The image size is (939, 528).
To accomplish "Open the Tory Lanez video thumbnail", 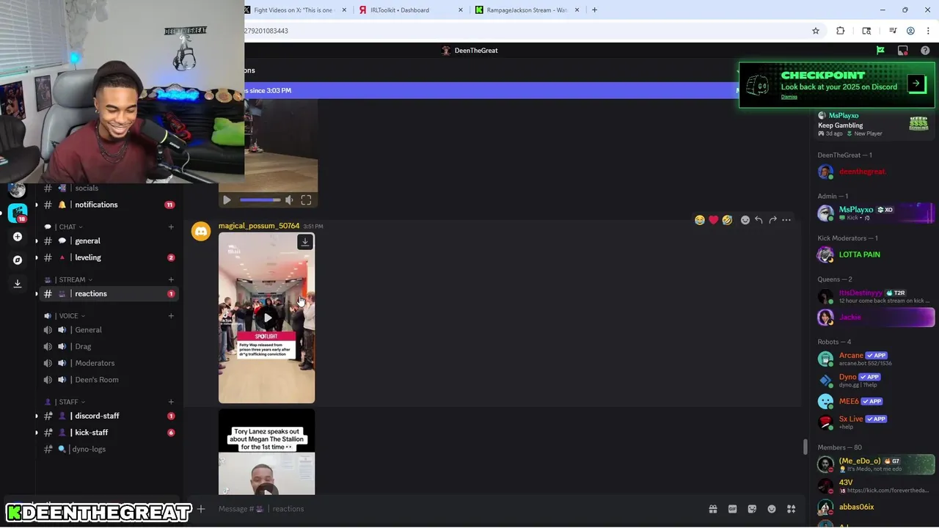I will (267, 452).
